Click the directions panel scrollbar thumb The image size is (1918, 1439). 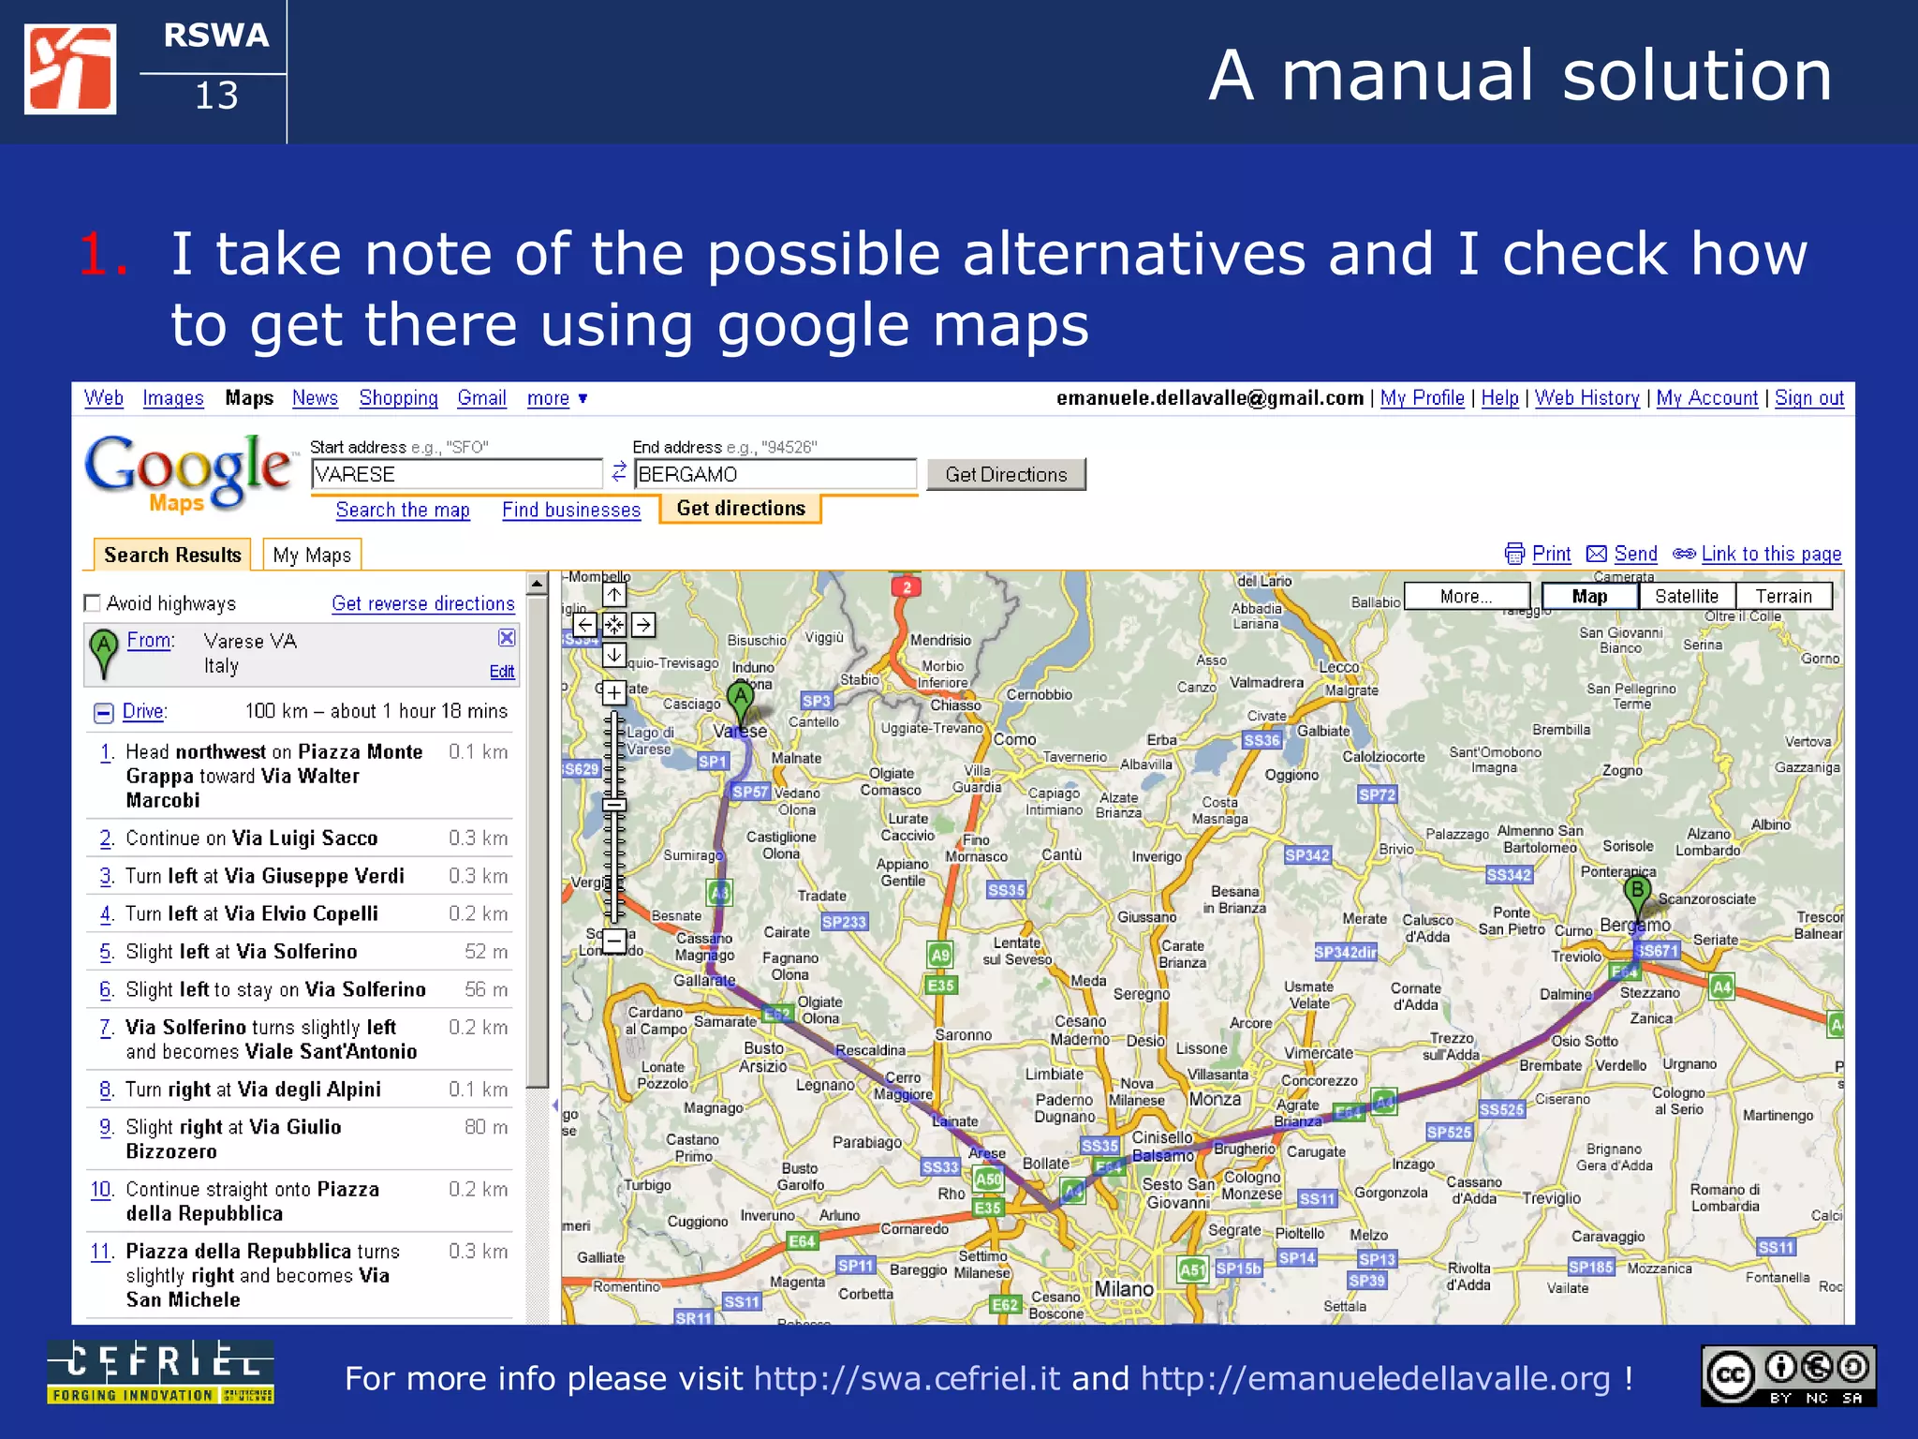click(537, 840)
